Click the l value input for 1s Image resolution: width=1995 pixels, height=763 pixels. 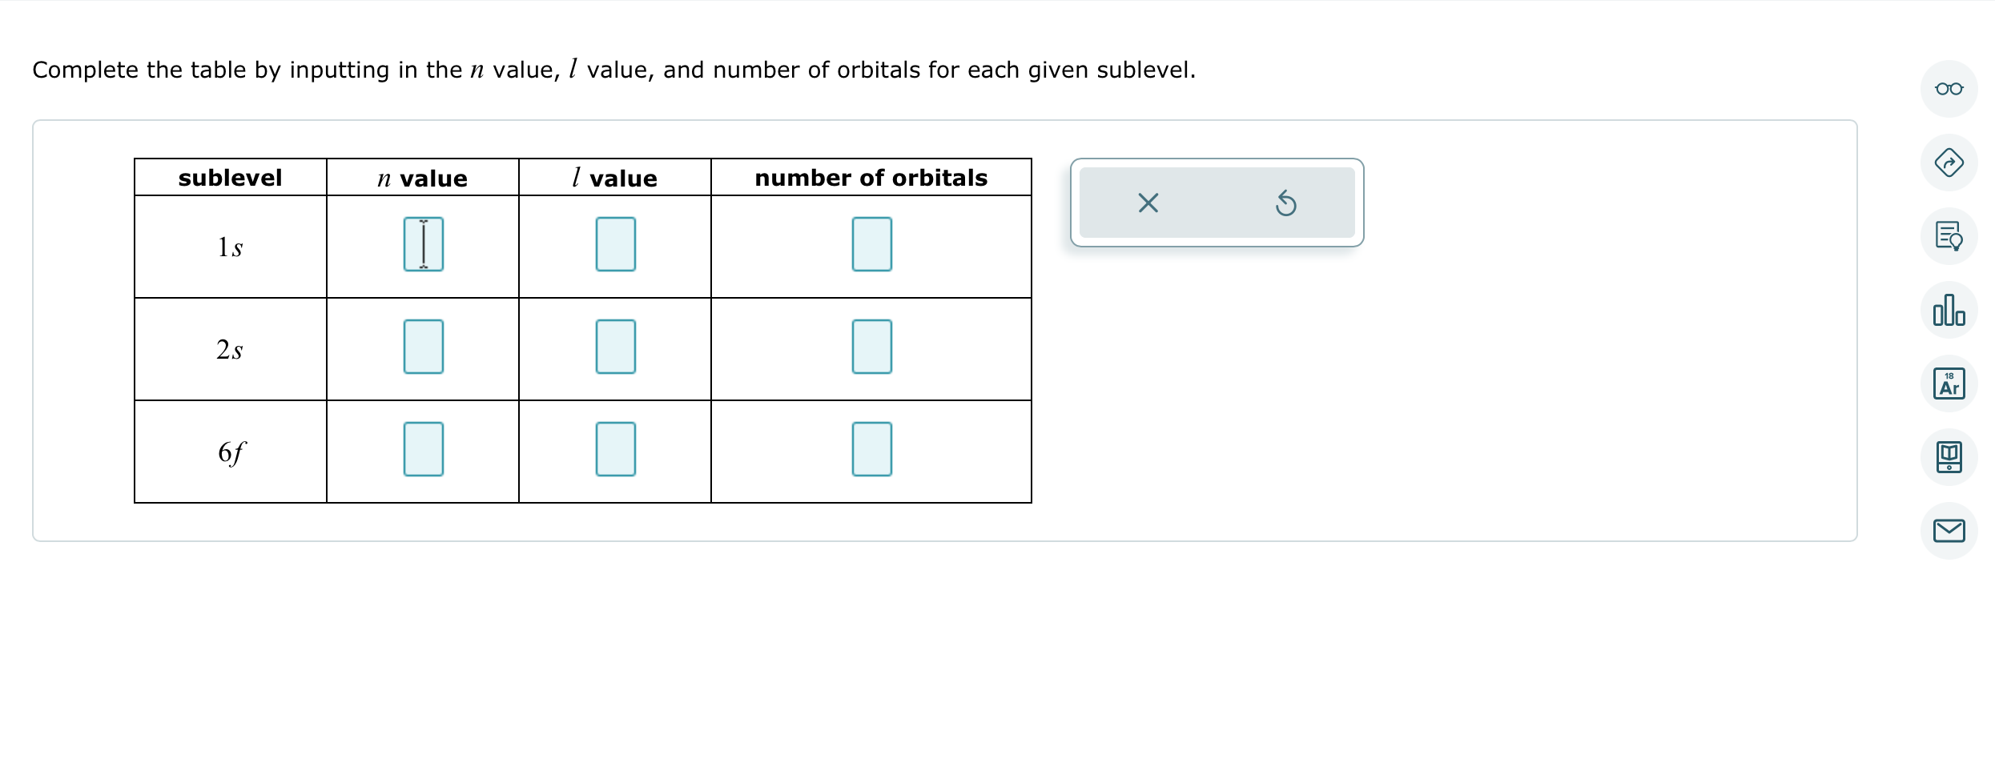point(614,243)
